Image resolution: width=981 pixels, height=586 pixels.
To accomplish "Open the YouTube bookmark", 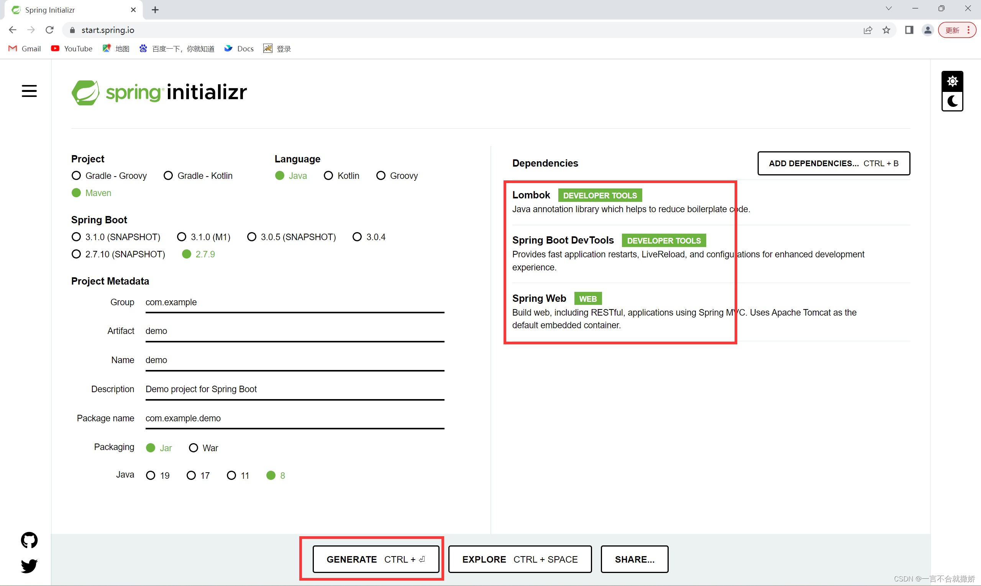I will click(x=72, y=49).
